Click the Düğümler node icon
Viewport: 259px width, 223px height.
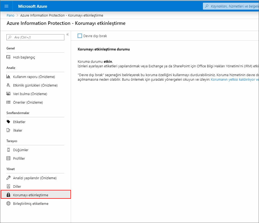click(9, 150)
